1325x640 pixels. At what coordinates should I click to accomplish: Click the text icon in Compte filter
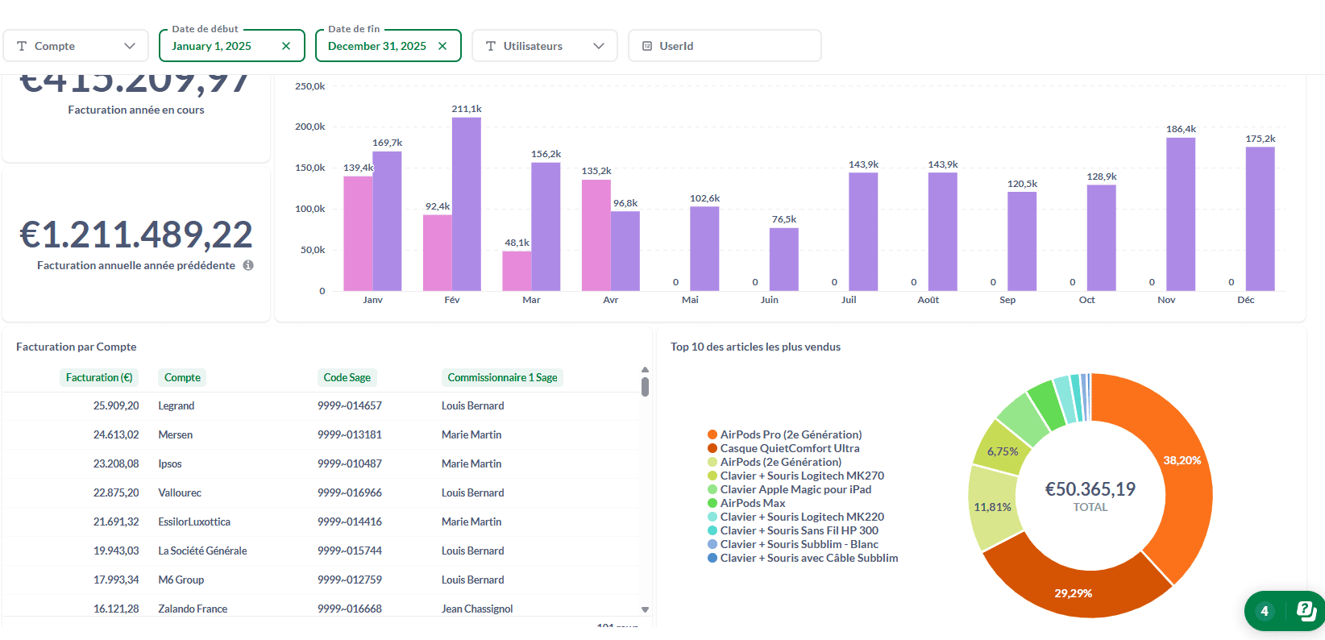coord(22,46)
